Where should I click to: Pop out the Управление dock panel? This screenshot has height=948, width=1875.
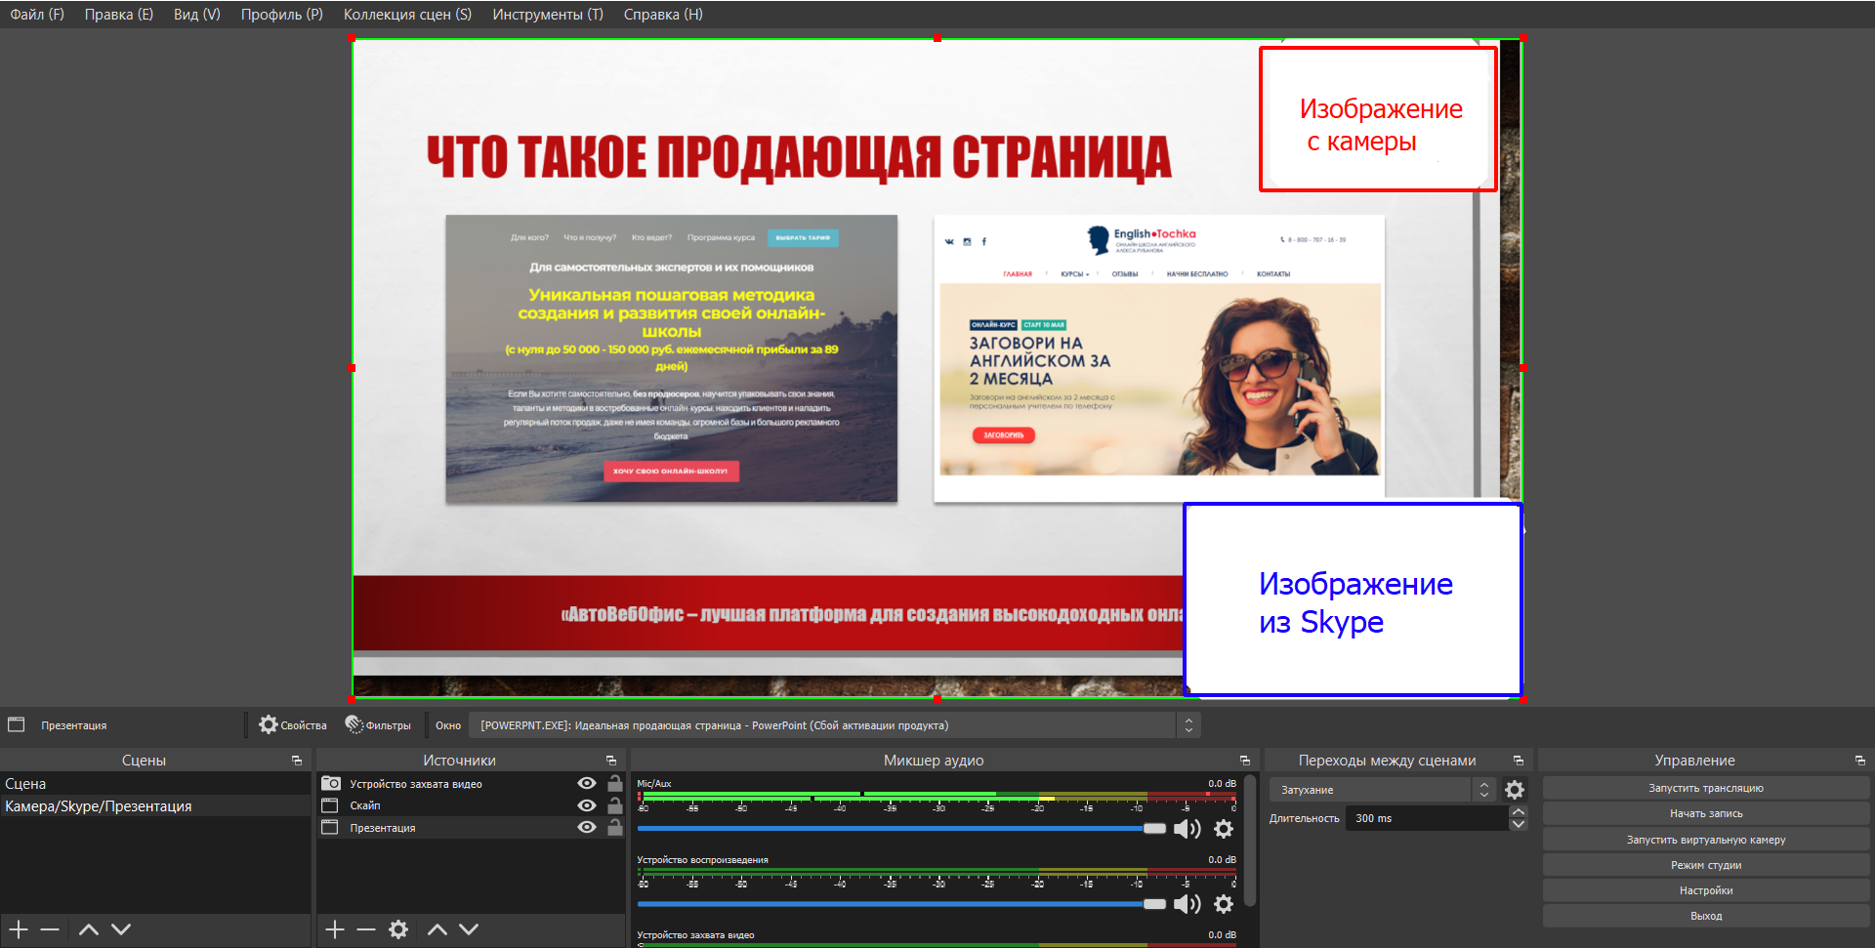[x=1859, y=761]
